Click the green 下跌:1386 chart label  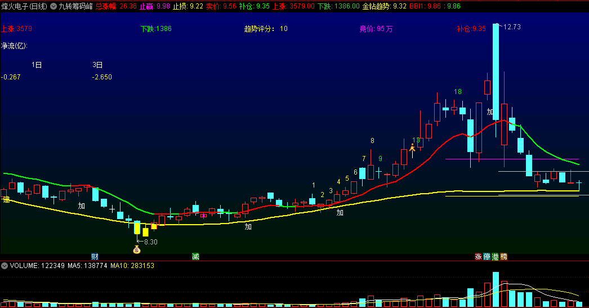coord(157,29)
